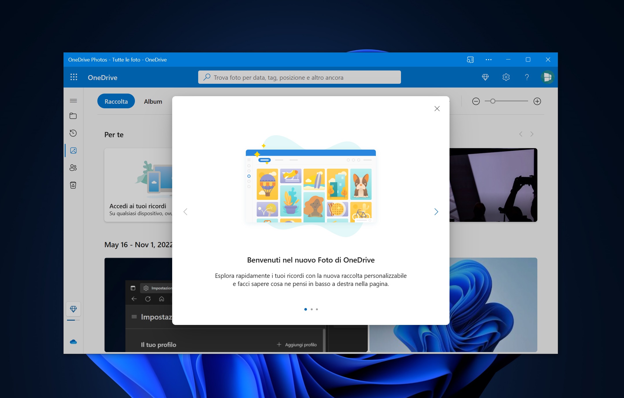
Task: Select the third carousel page dot
Action: click(x=317, y=309)
